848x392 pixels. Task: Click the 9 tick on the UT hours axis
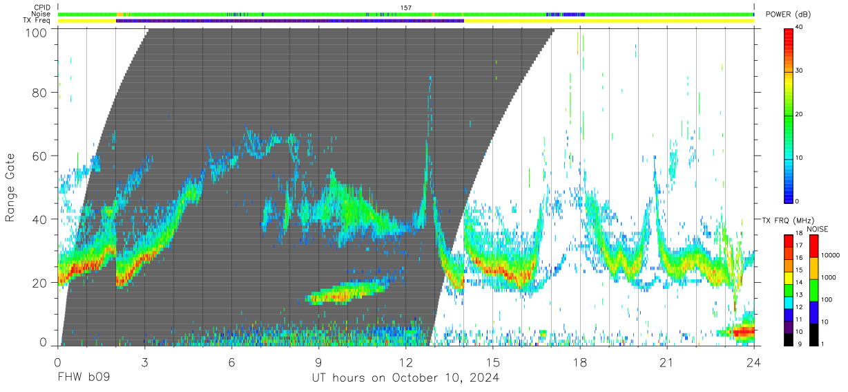tap(318, 362)
